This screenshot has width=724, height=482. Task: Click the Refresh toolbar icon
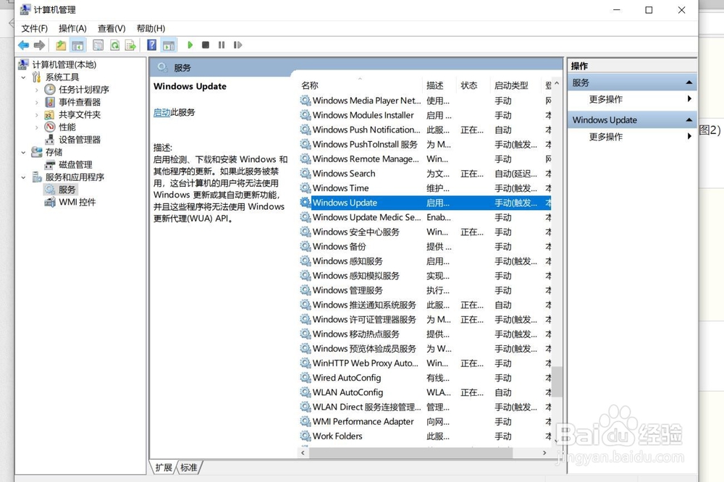click(x=114, y=45)
